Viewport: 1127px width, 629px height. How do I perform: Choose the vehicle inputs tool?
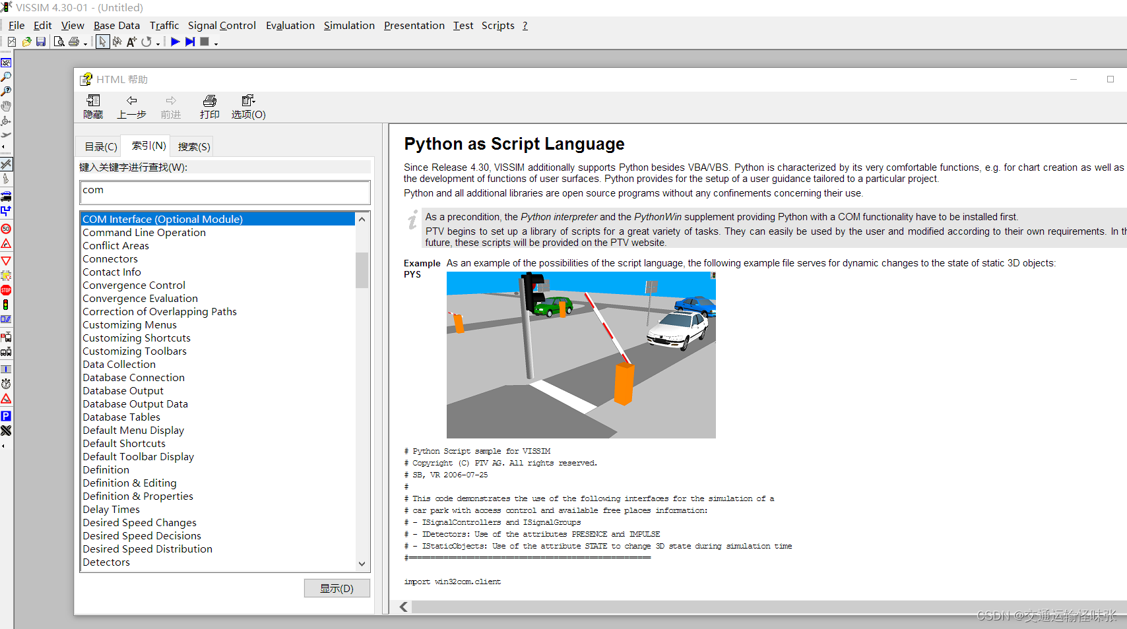tap(6, 196)
